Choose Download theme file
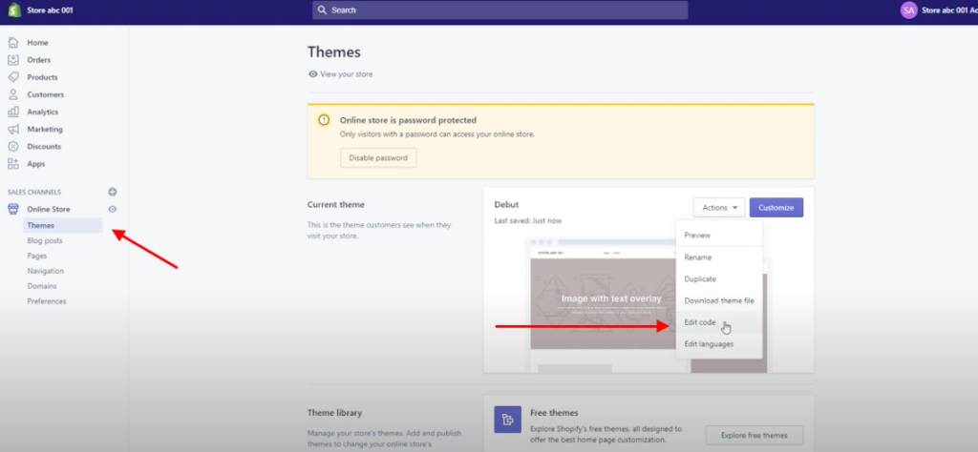978x452 pixels. [x=718, y=300]
